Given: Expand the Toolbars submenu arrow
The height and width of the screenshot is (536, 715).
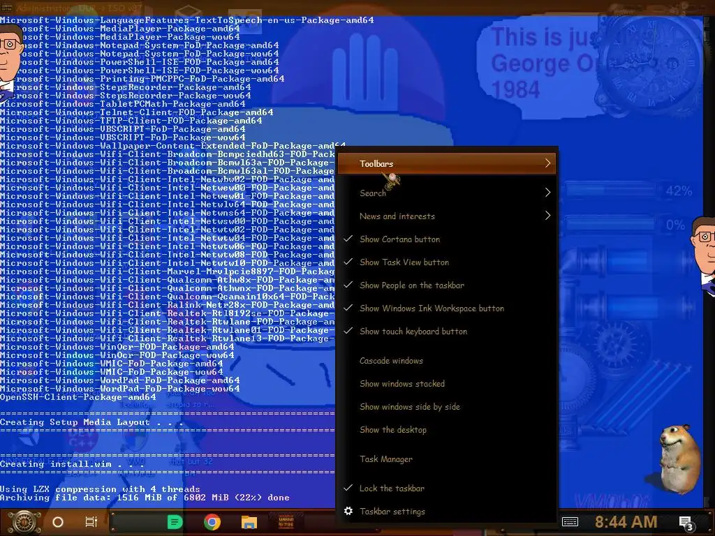Looking at the screenshot, I should (x=547, y=163).
